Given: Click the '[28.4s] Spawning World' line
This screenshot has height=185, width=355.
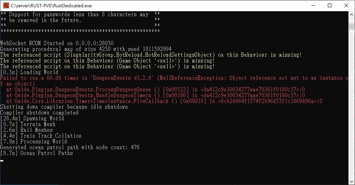Looking at the screenshot, I should click(x=32, y=119).
